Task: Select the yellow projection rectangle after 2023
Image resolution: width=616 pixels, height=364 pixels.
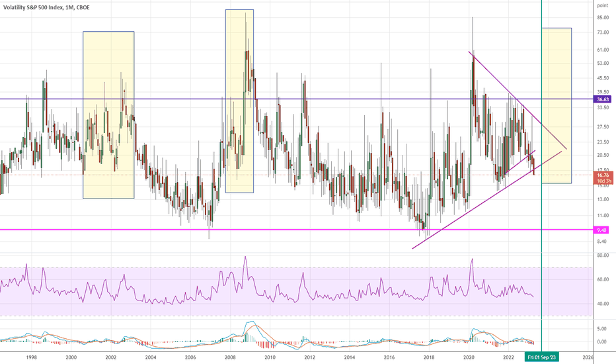Action: pos(557,105)
